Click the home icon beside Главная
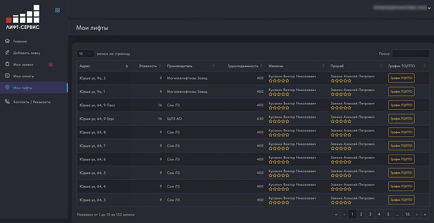 (x=7, y=41)
